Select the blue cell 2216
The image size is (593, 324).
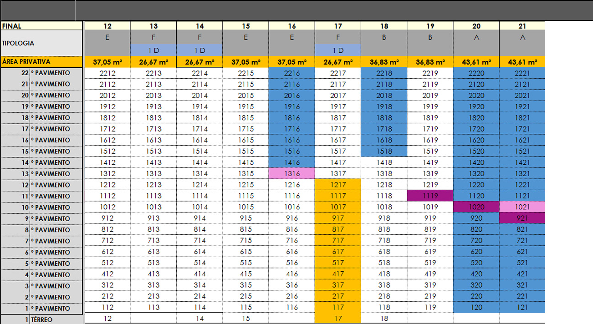[x=291, y=72]
